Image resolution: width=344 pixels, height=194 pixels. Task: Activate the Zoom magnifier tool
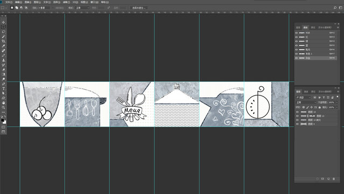point(3,108)
